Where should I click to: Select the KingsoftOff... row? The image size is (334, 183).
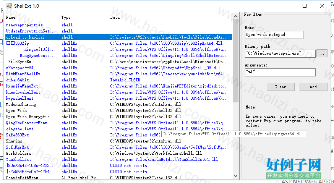tap(118, 49)
